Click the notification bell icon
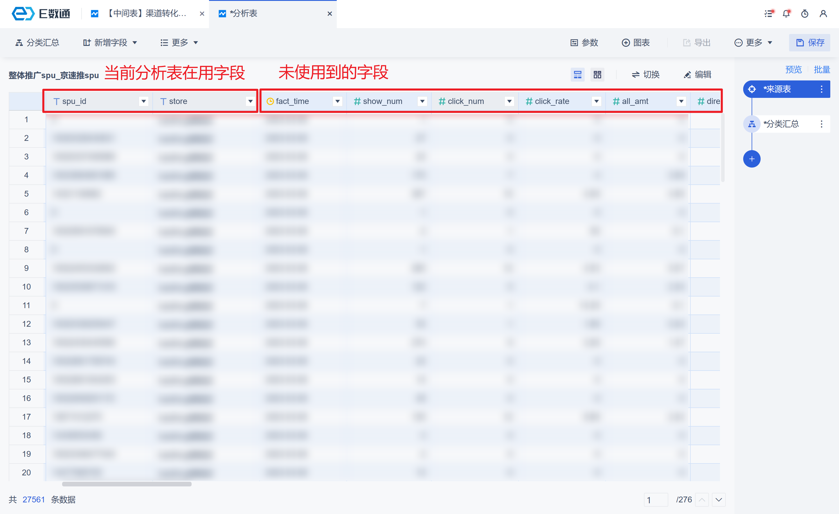The image size is (839, 514). click(x=786, y=14)
